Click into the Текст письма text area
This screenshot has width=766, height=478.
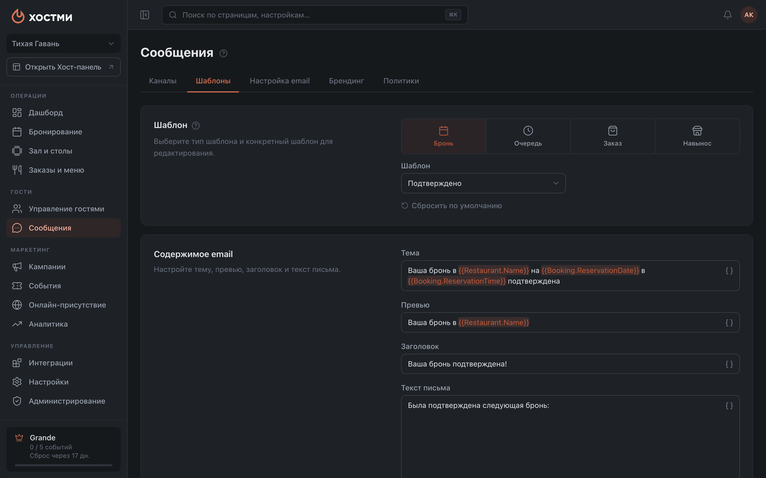[570, 437]
